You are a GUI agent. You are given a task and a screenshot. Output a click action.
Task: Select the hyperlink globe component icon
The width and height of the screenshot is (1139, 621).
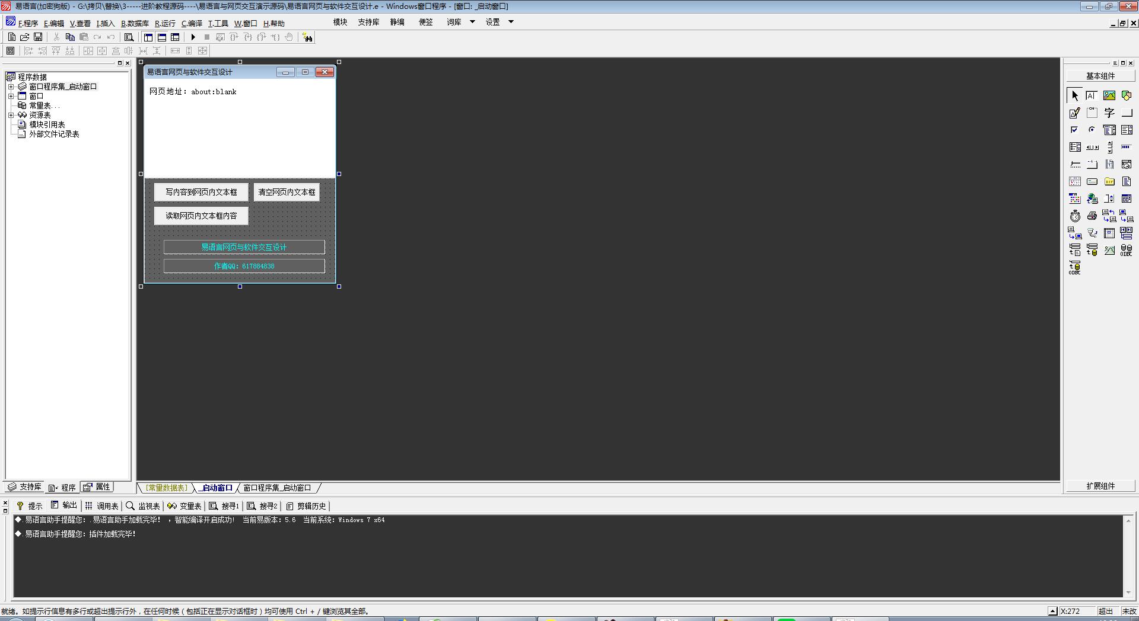[x=1092, y=199]
